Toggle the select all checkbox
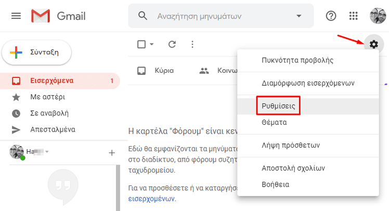The height and width of the screenshot is (211, 389). (x=141, y=44)
